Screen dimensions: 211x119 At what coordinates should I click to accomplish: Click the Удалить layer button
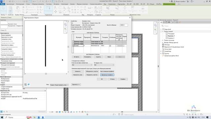98,57
